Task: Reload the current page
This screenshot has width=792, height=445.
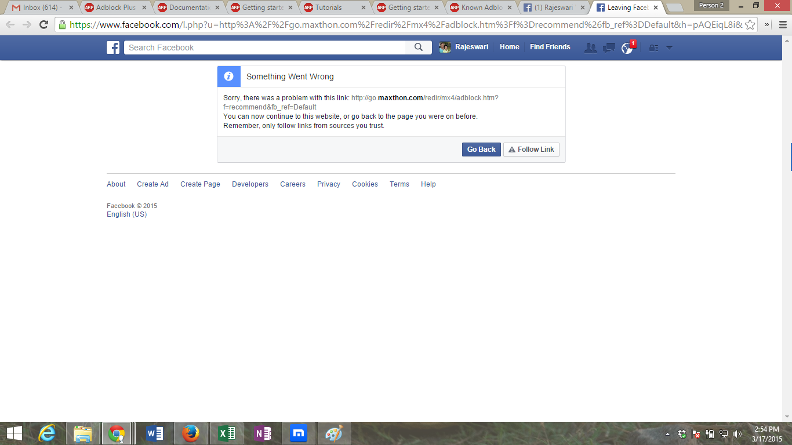Action: tap(43, 25)
